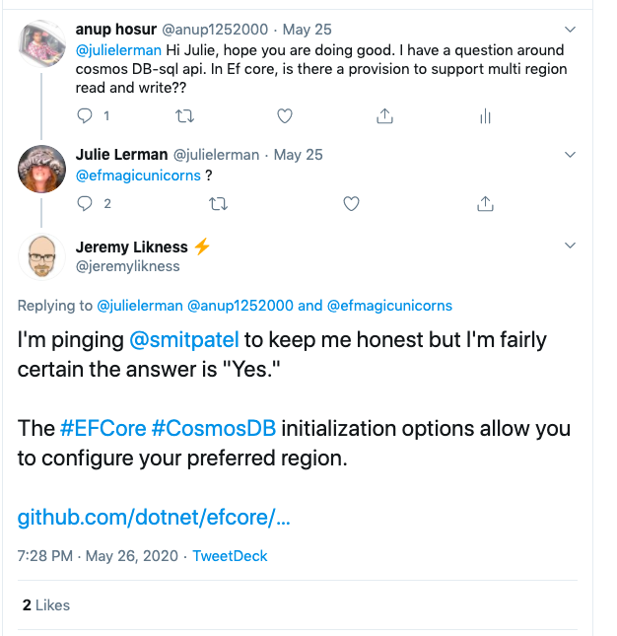Reply to Julie Lerman's tweet
617x636 pixels.
84,204
